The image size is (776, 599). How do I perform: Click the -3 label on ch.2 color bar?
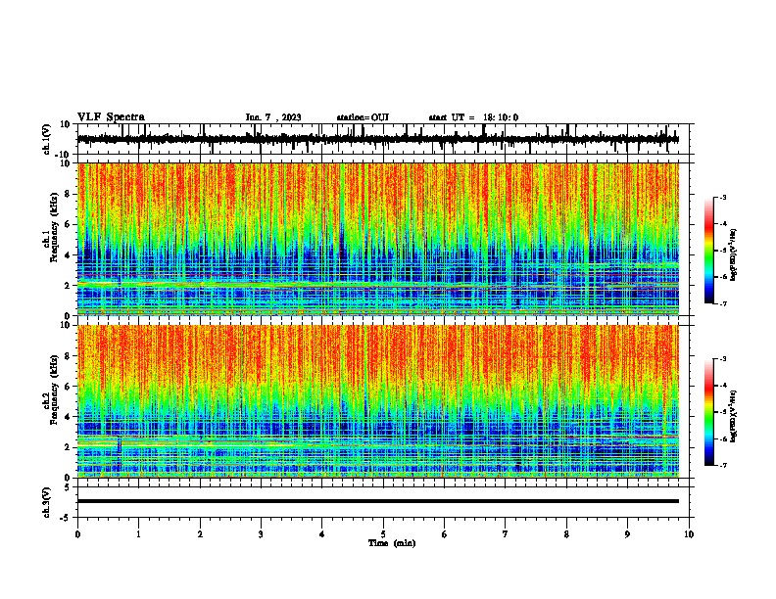tap(722, 359)
